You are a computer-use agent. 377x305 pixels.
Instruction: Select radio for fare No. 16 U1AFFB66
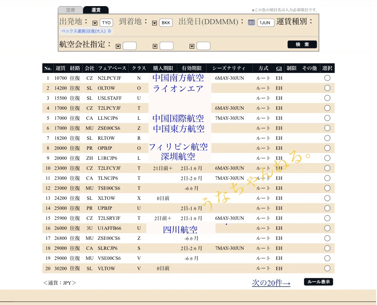[327, 228]
